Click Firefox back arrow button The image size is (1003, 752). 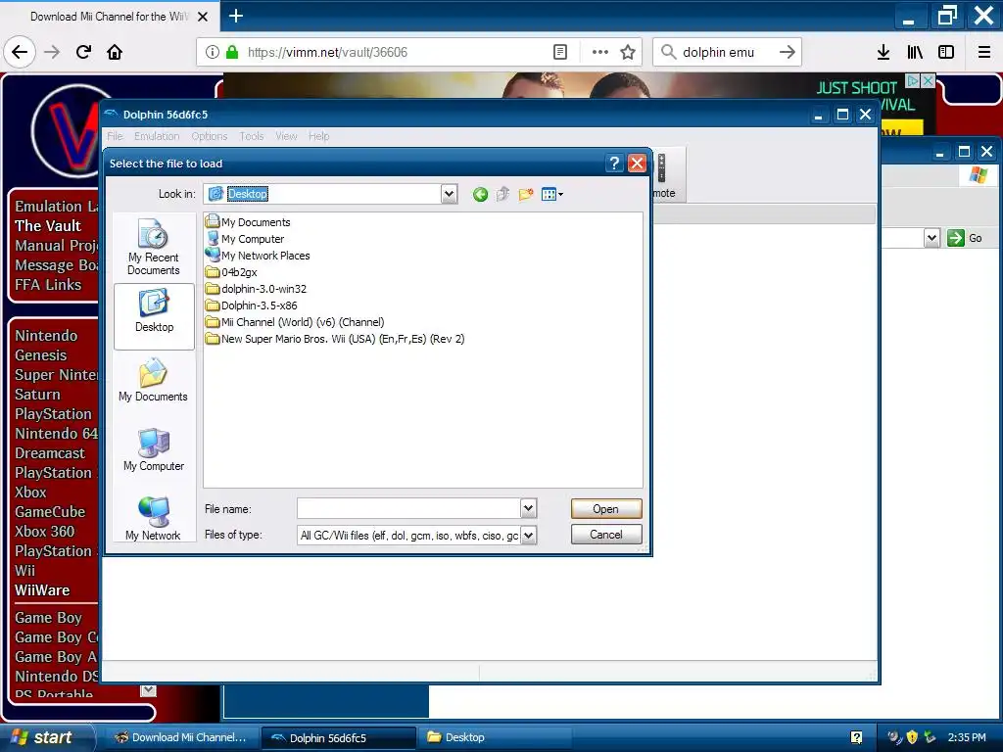click(x=20, y=52)
